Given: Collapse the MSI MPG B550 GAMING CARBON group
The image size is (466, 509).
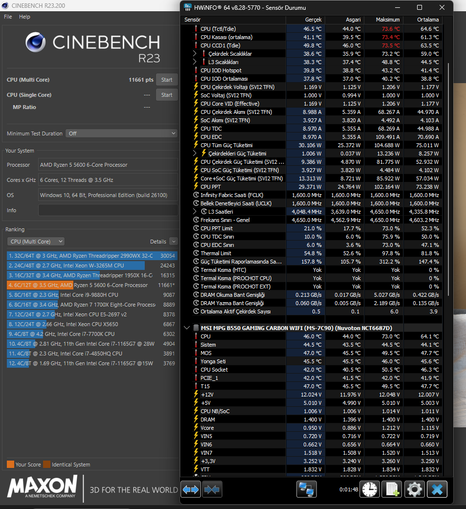Looking at the screenshot, I should coord(187,328).
